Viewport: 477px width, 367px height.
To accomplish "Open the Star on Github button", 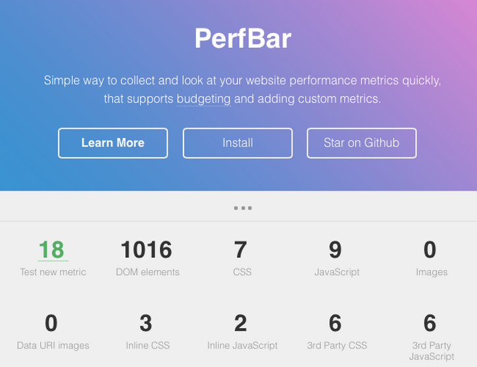I will 361,143.
